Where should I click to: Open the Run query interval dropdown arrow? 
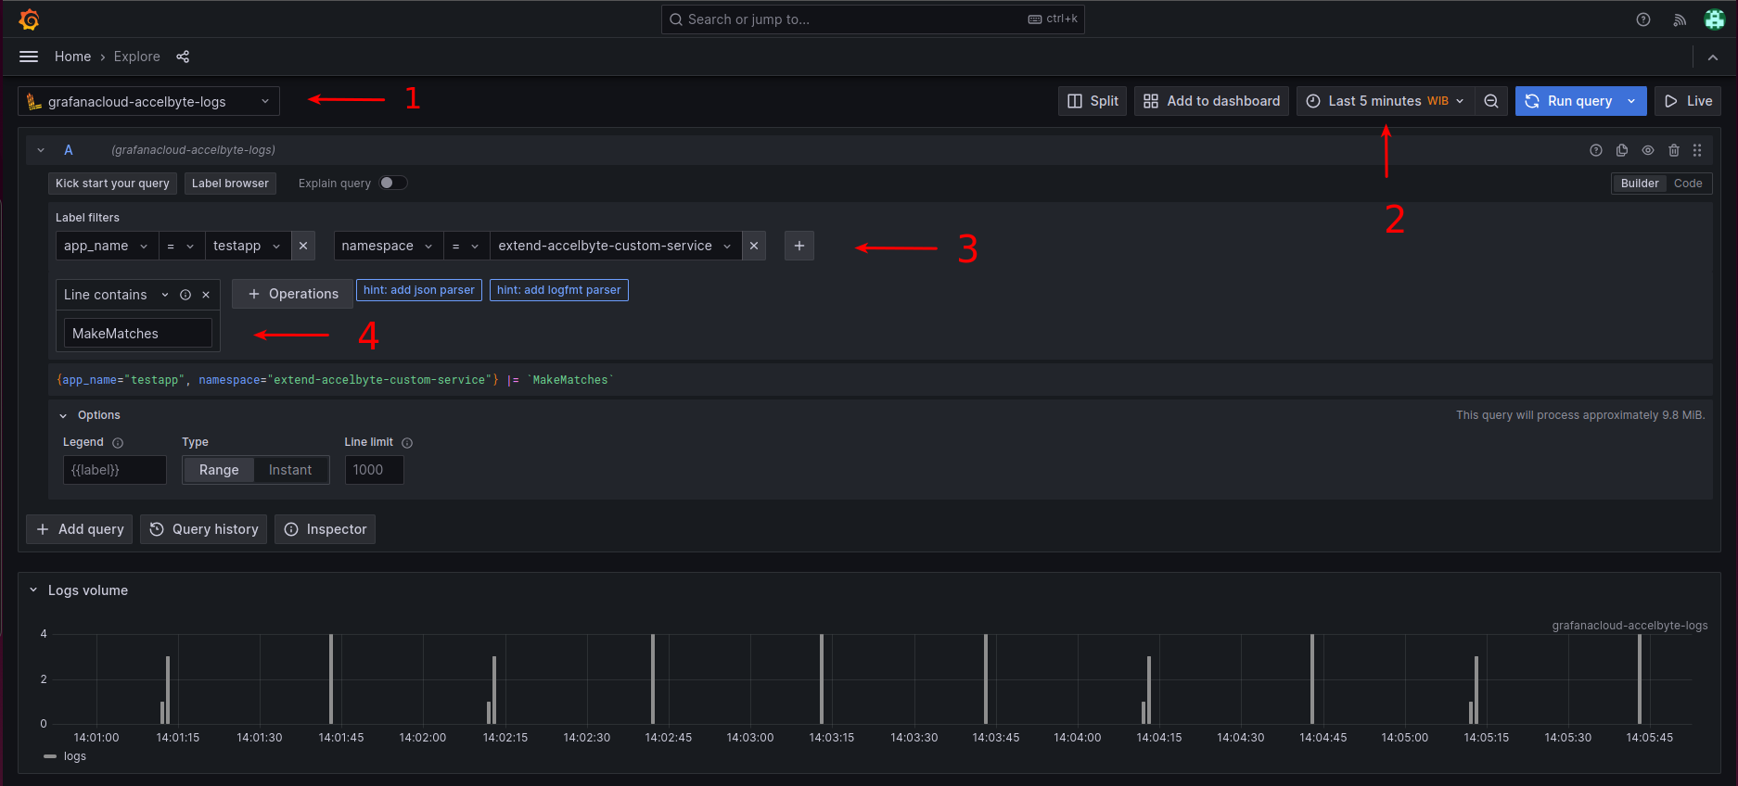pyautogui.click(x=1631, y=101)
